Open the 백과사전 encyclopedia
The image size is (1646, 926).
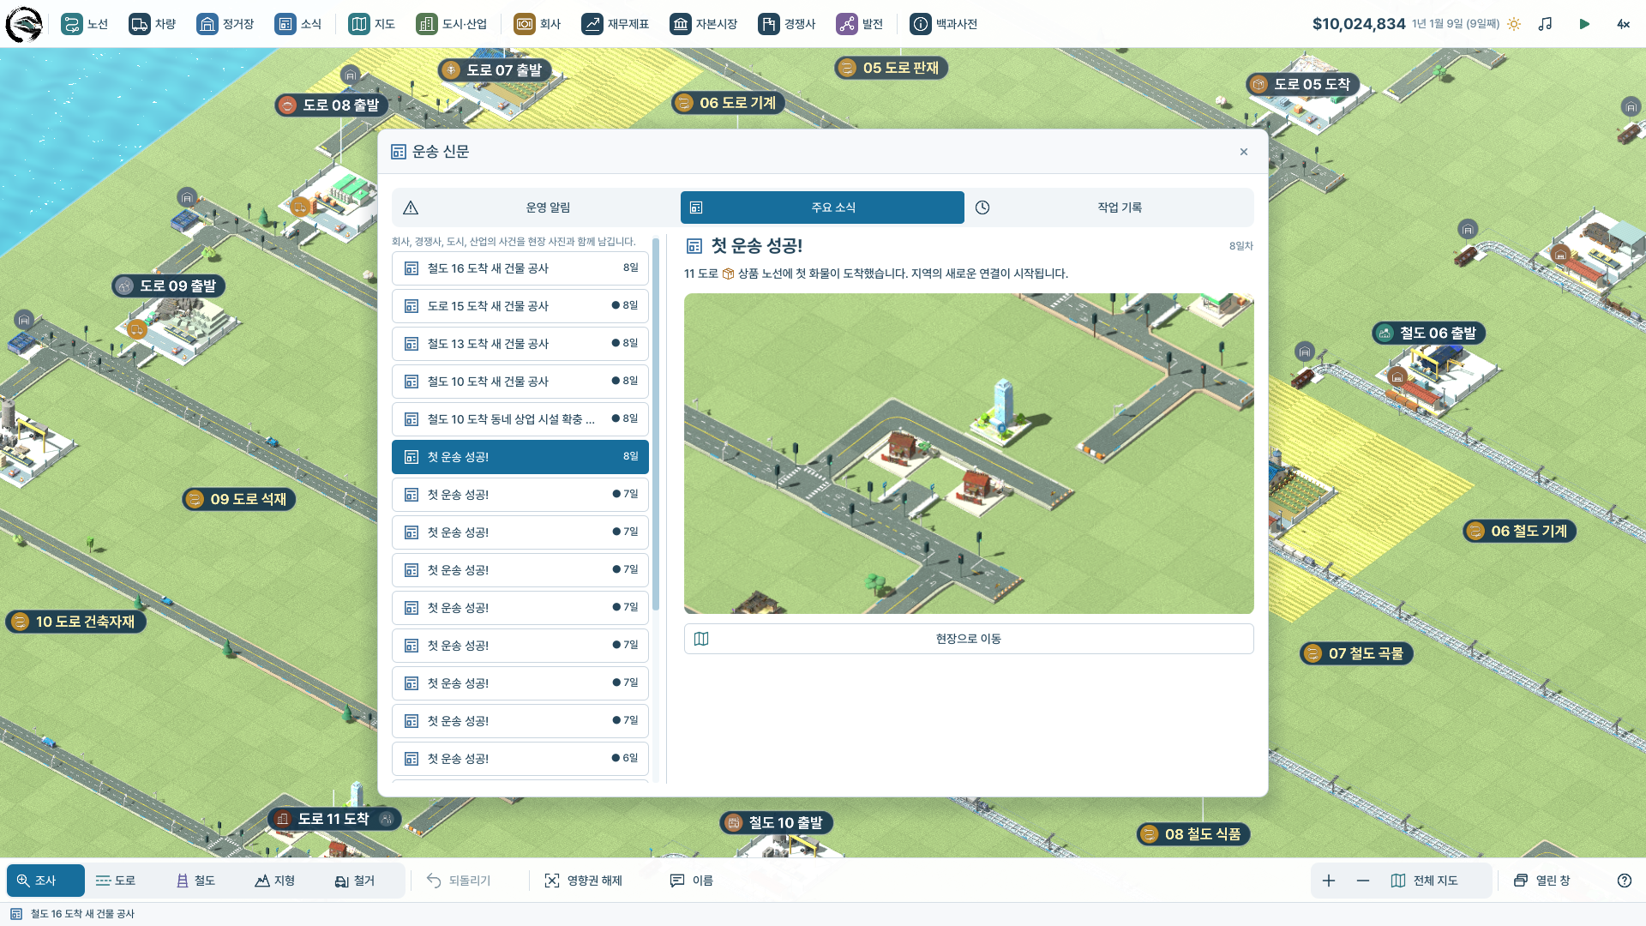point(944,24)
